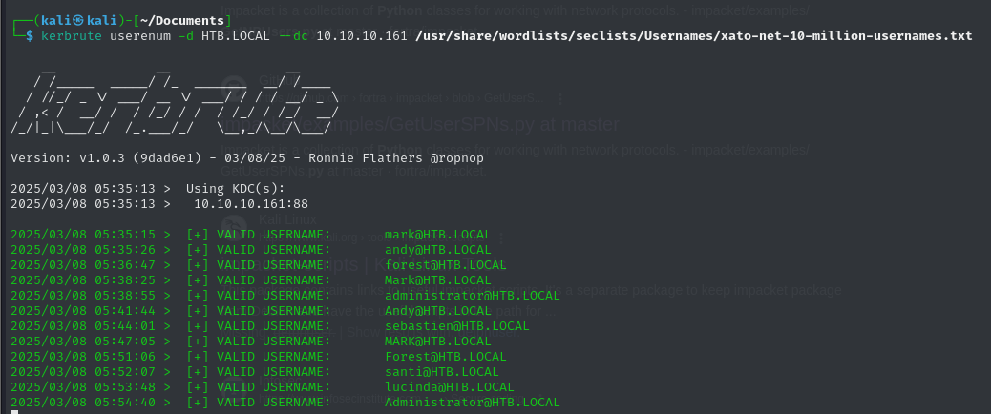Select the sebastien@HTB.LOCAL username

(x=457, y=326)
